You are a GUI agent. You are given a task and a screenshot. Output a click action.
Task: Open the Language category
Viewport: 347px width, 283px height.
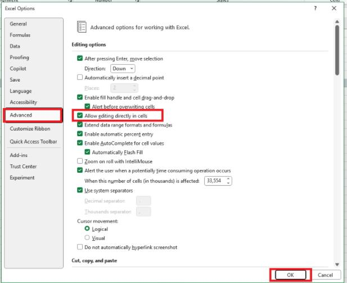[21, 91]
